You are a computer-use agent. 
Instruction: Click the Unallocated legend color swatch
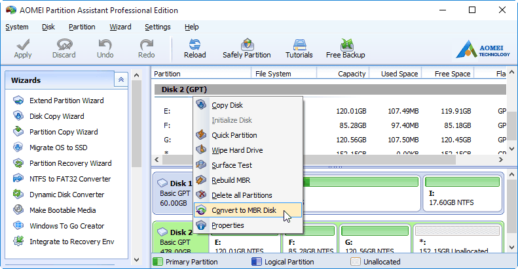(356, 262)
